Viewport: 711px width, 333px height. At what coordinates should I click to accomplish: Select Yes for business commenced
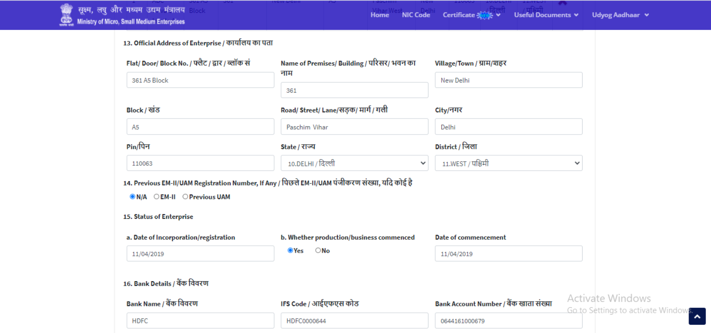click(x=290, y=251)
